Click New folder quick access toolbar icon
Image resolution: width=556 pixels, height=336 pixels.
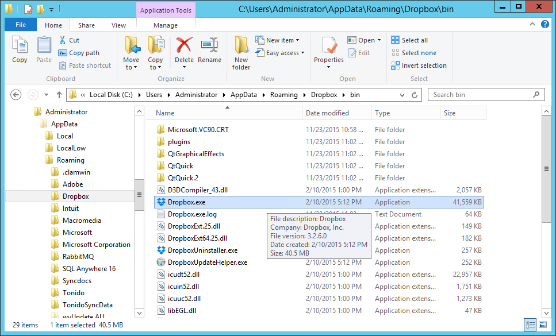pyautogui.click(x=40, y=9)
